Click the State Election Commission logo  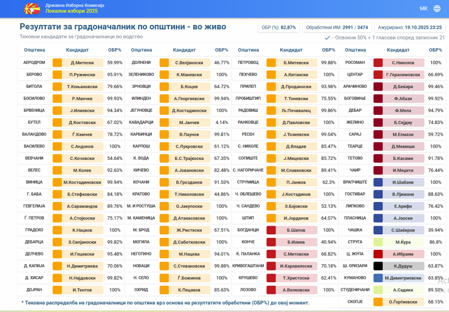[x=31, y=8]
